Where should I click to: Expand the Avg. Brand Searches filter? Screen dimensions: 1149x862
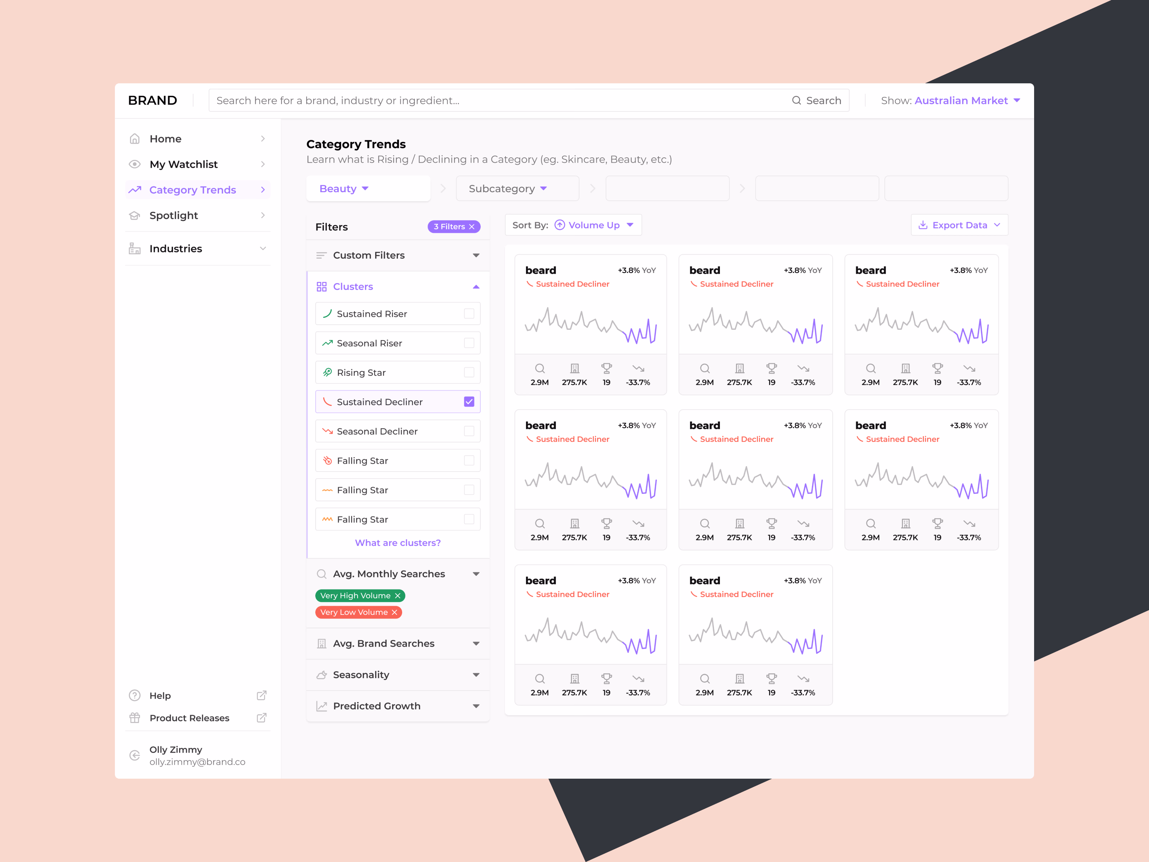[x=398, y=643]
